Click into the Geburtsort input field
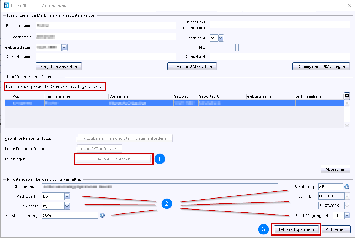 tap(280, 57)
